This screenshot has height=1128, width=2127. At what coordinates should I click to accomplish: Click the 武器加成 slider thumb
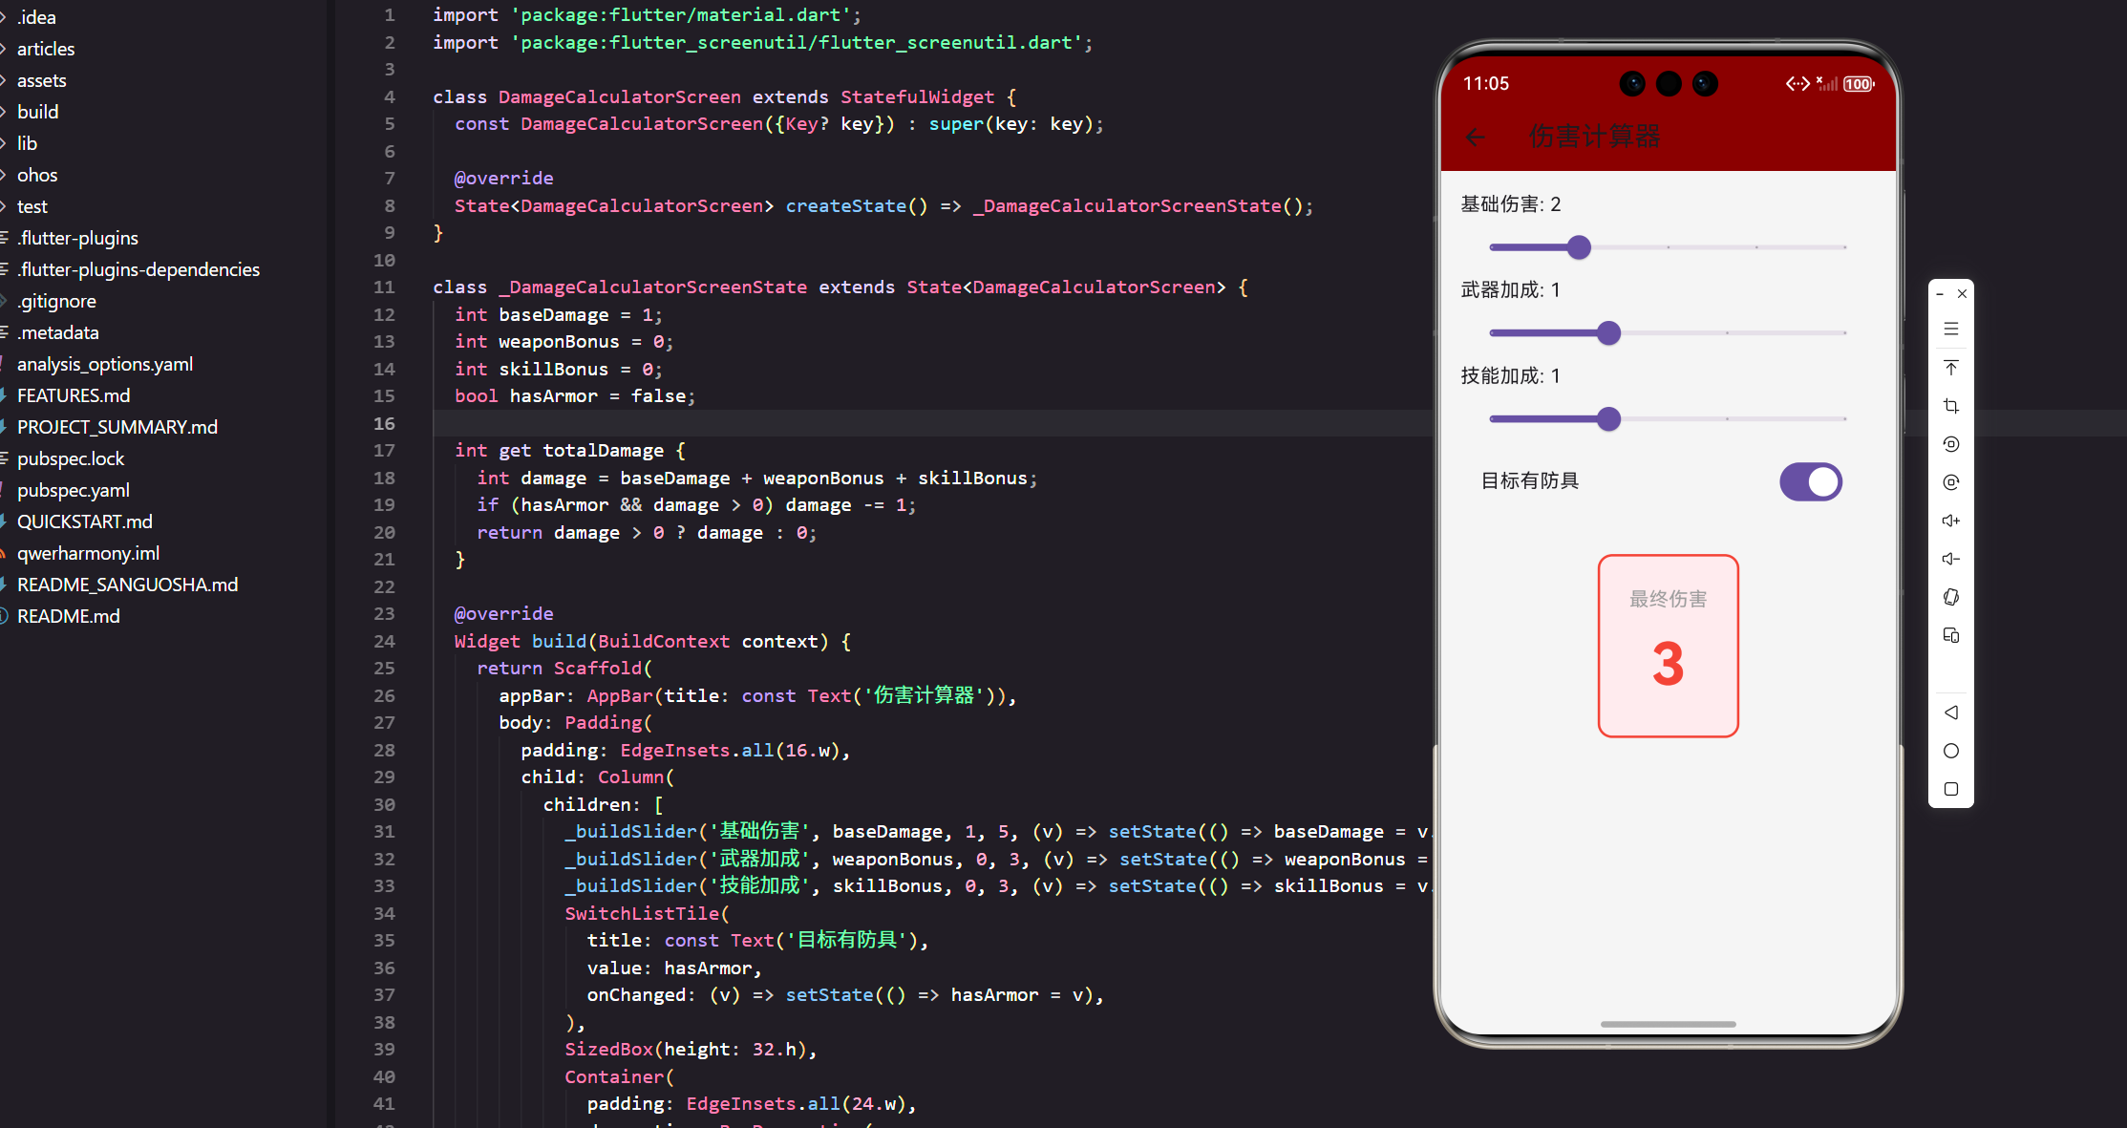point(1609,333)
